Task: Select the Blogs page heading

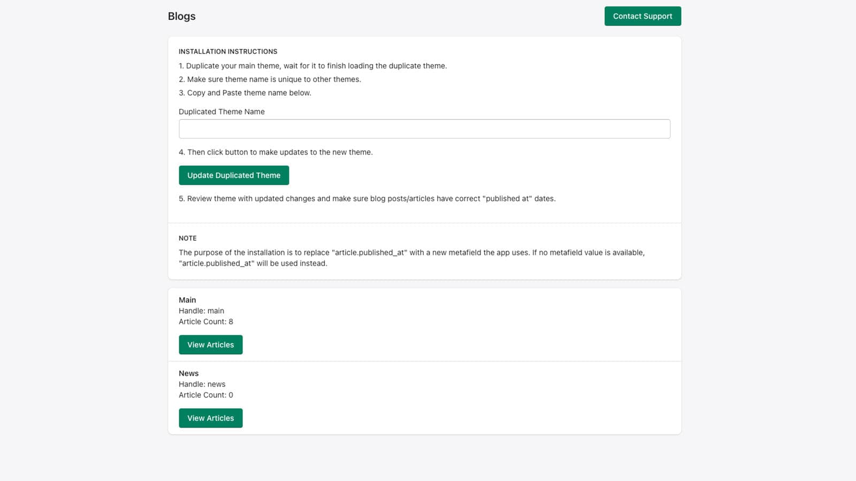Action: (181, 16)
